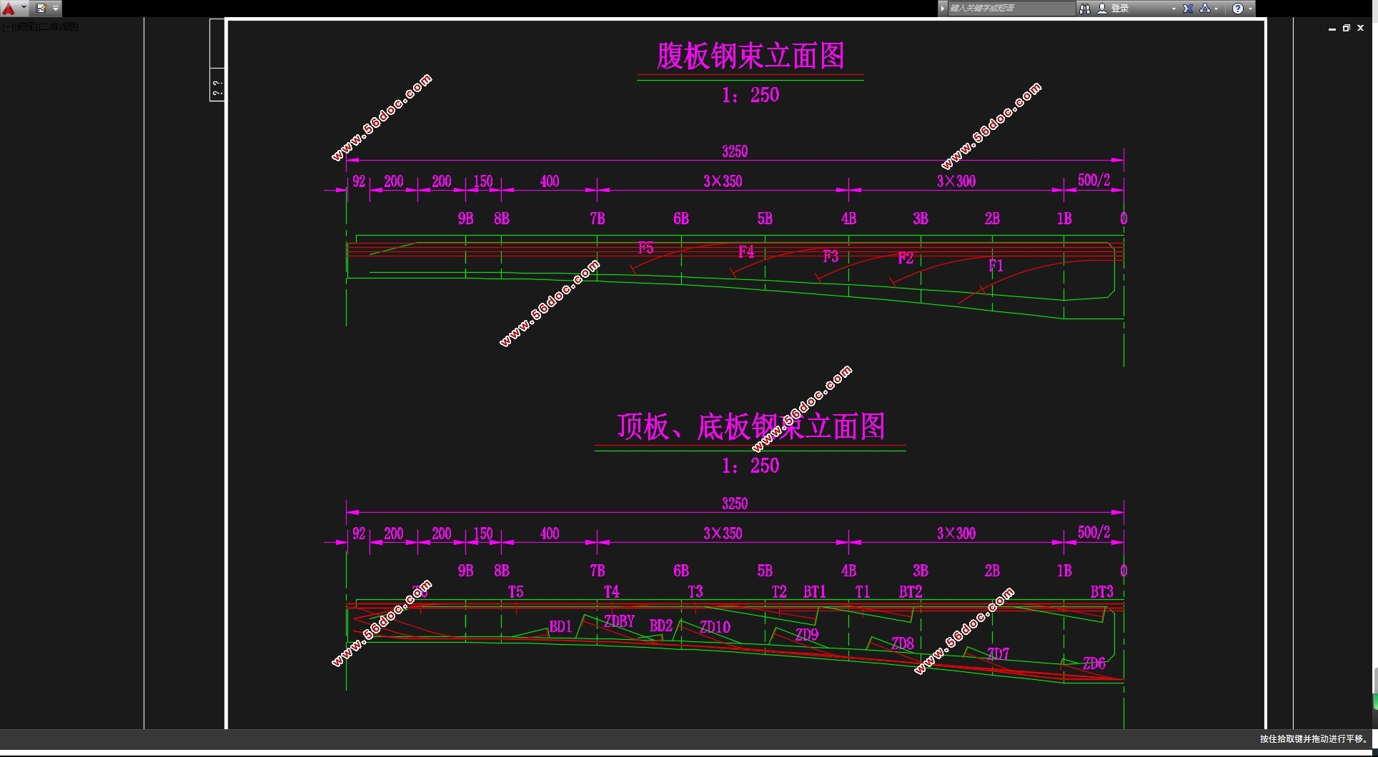Open the 二维线框 visual style menu
The width and height of the screenshot is (1378, 757).
pos(58,27)
